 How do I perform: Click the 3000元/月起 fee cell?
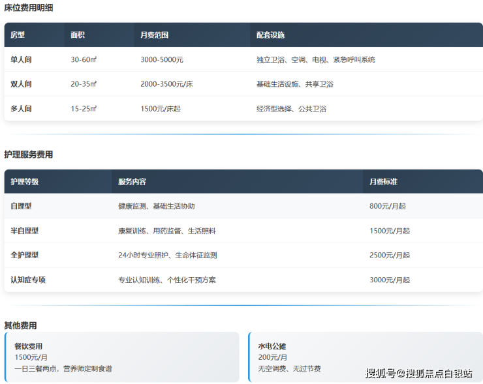click(x=390, y=280)
